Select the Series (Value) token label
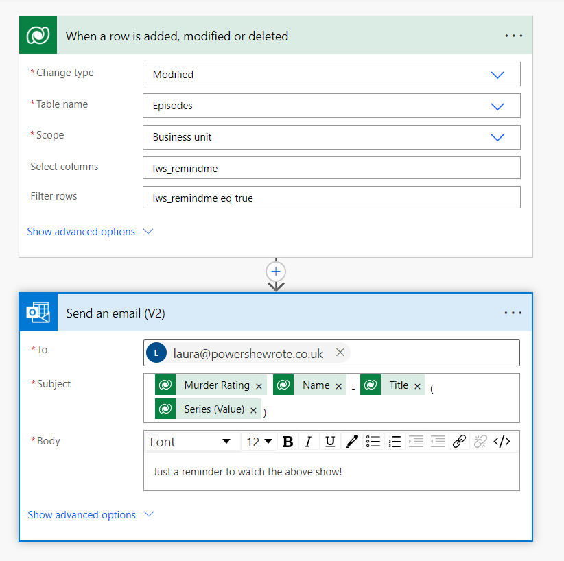This screenshot has width=564, height=561. 214,409
